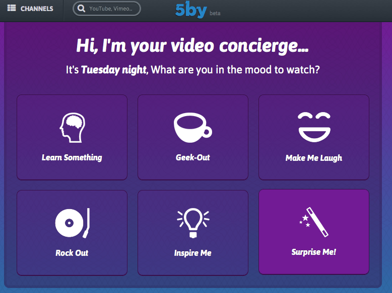
Task: Click the video concierge headline
Action: (x=192, y=46)
